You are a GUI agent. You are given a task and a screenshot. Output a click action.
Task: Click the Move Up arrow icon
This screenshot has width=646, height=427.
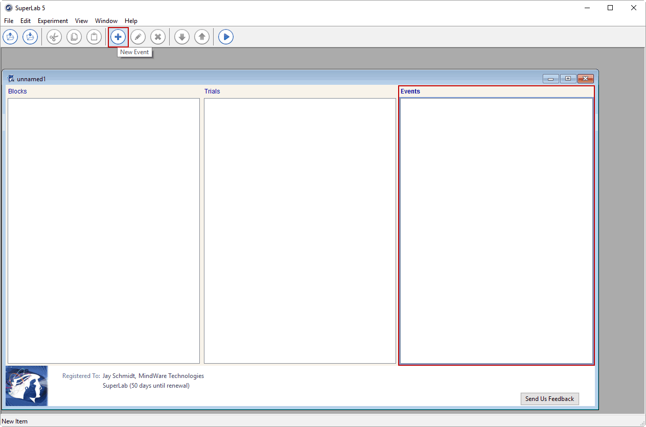[202, 37]
